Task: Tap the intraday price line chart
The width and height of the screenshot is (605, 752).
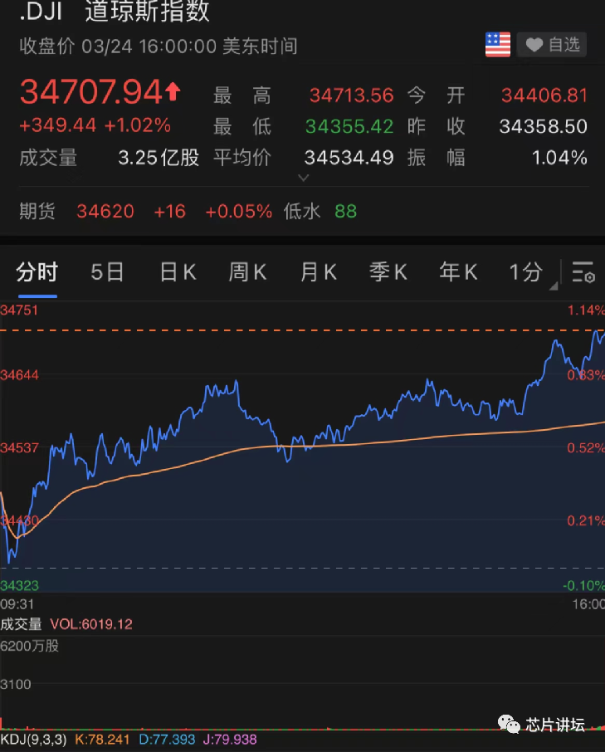Action: 302,447
